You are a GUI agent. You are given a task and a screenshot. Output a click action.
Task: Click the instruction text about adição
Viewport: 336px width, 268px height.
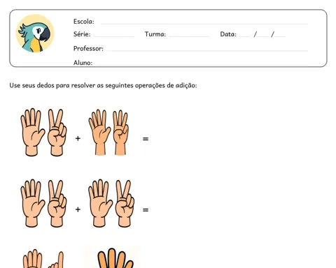click(103, 85)
